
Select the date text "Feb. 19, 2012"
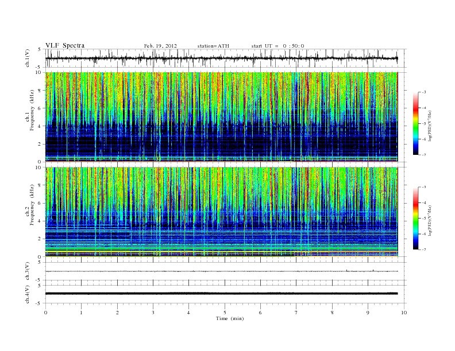click(160, 46)
